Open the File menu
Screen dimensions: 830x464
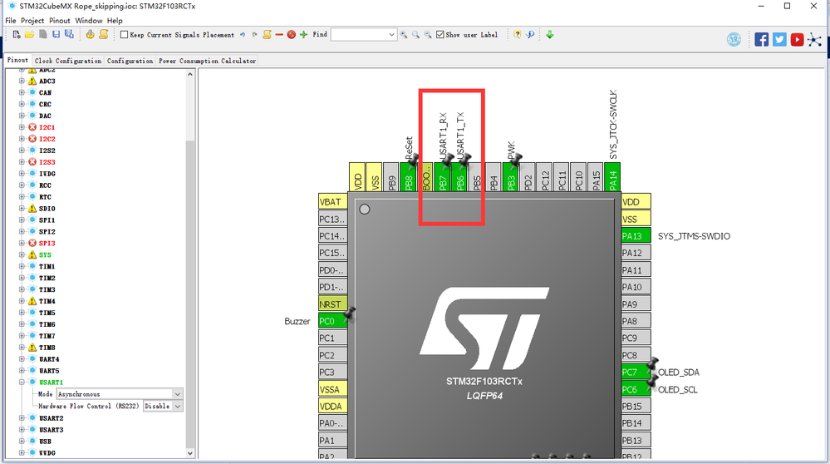point(11,21)
